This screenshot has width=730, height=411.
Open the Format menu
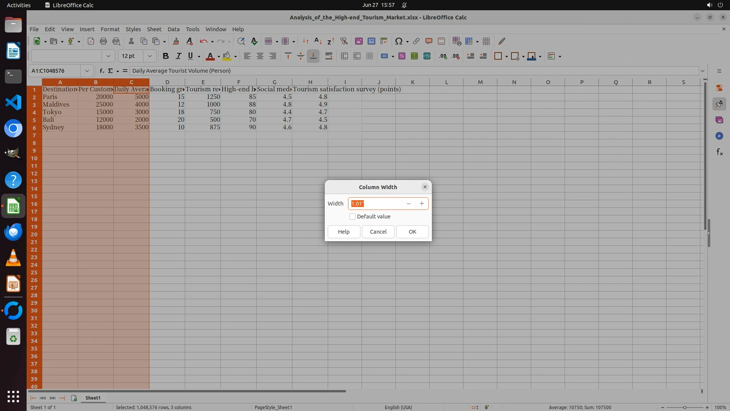pyautogui.click(x=110, y=29)
